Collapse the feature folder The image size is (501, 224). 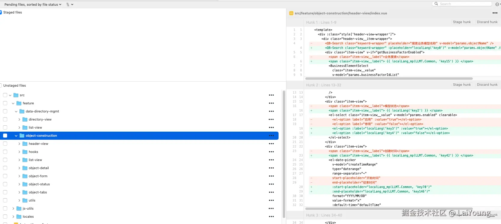[13, 103]
